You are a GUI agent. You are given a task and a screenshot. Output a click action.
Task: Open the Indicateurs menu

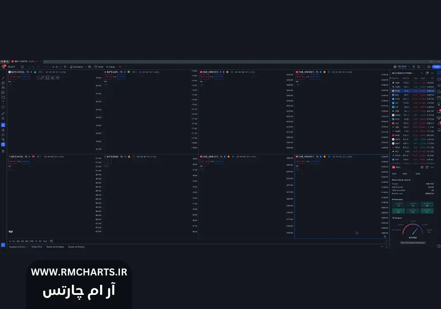pos(79,67)
